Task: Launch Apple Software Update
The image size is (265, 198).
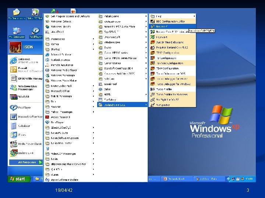Action: click(x=70, y=180)
